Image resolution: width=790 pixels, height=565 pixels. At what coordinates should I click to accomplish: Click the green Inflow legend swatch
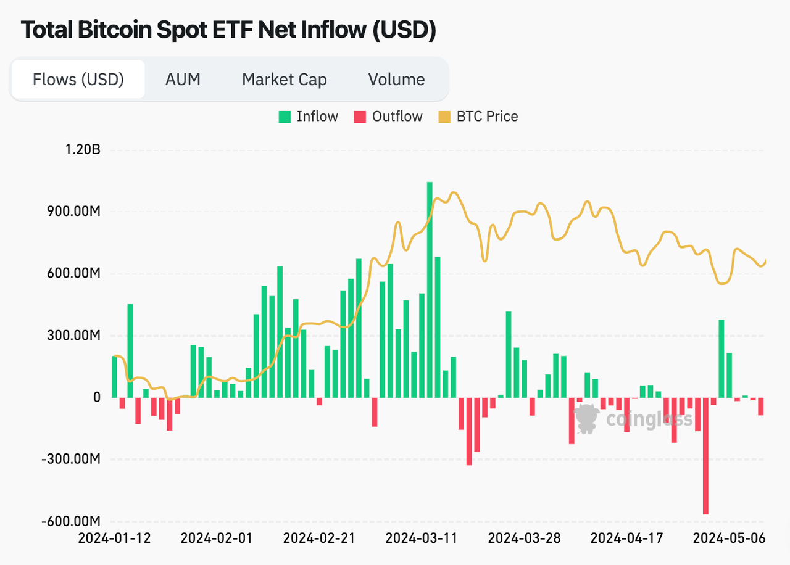(285, 117)
